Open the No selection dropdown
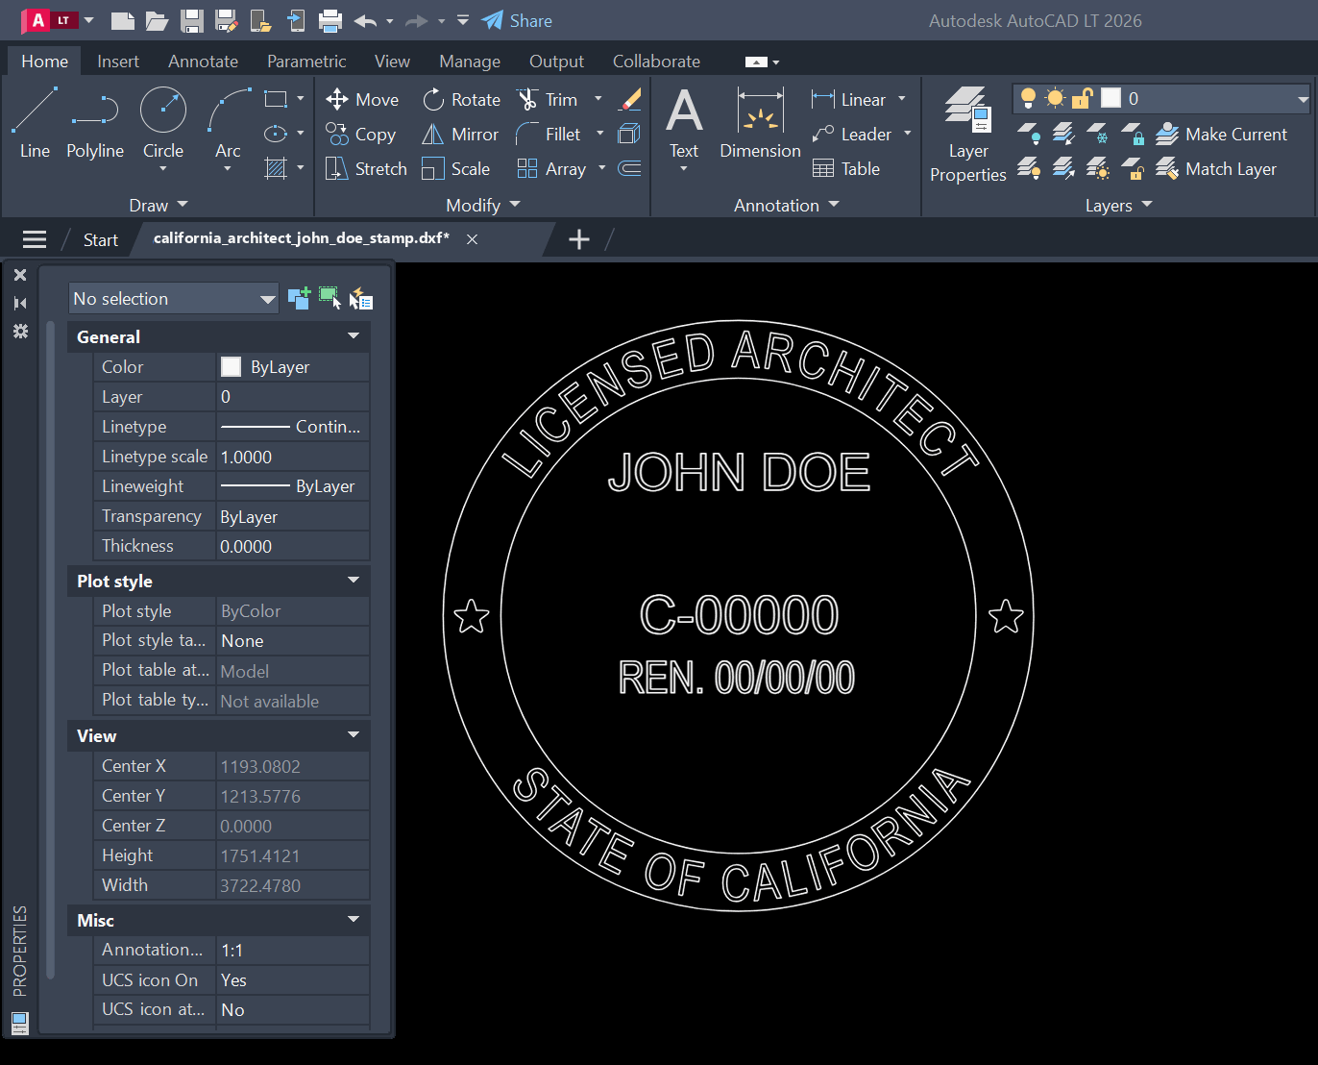This screenshot has width=1318, height=1065. pos(174,298)
